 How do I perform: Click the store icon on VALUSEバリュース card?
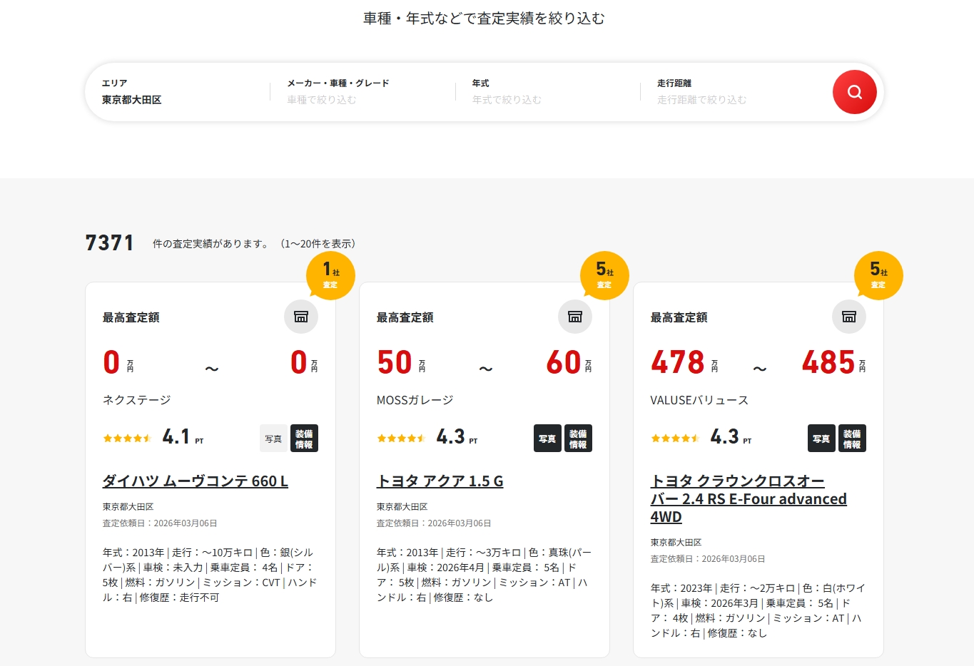coord(849,317)
